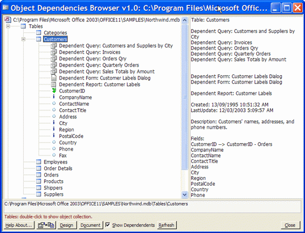Select the Employees table in tree
This screenshot has width=305, height=233.
coord(56,162)
